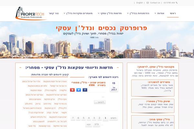Screen dimensions: 194x129
Task: Click the הבא next page button
Action: pyautogui.click(x=89, y=124)
